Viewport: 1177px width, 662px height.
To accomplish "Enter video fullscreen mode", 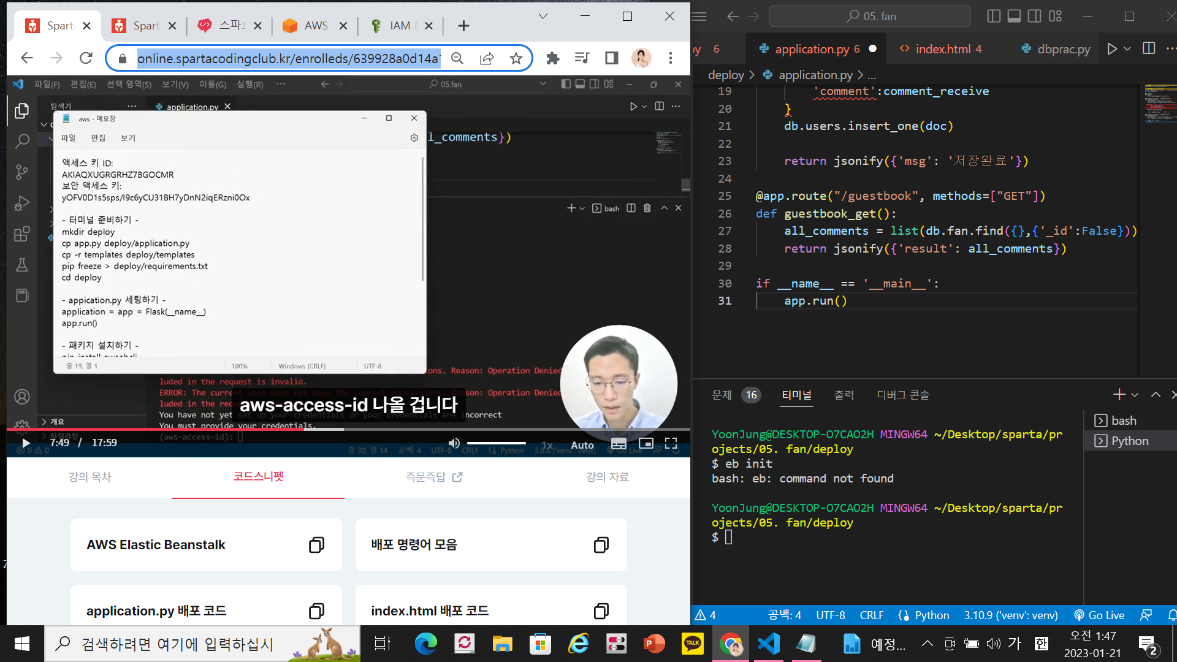I will (x=671, y=443).
